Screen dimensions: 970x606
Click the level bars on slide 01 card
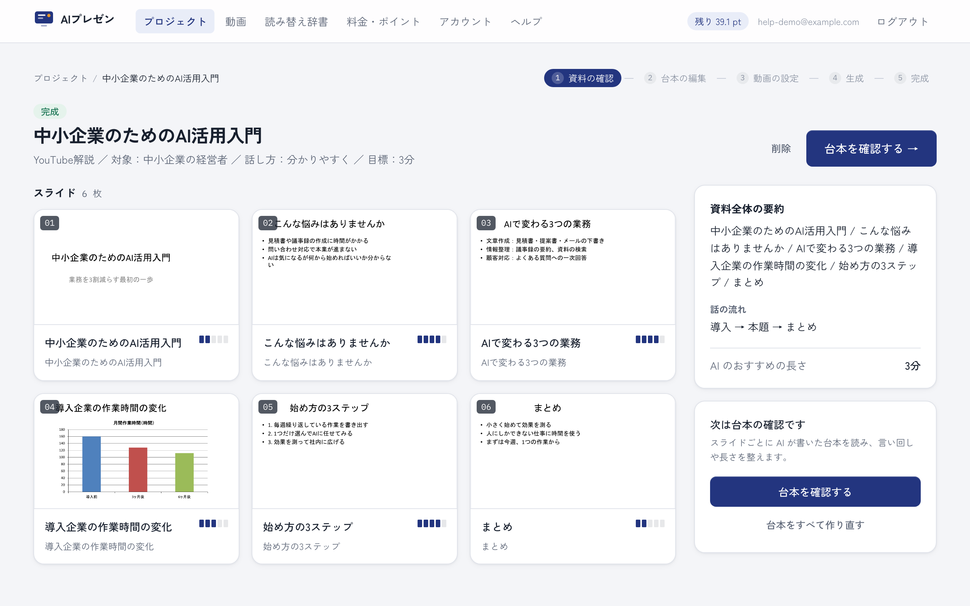pos(214,339)
